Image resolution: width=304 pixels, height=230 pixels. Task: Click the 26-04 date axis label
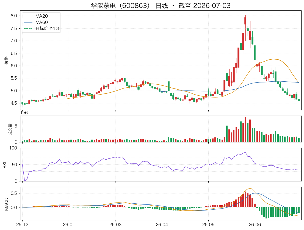point(162,225)
